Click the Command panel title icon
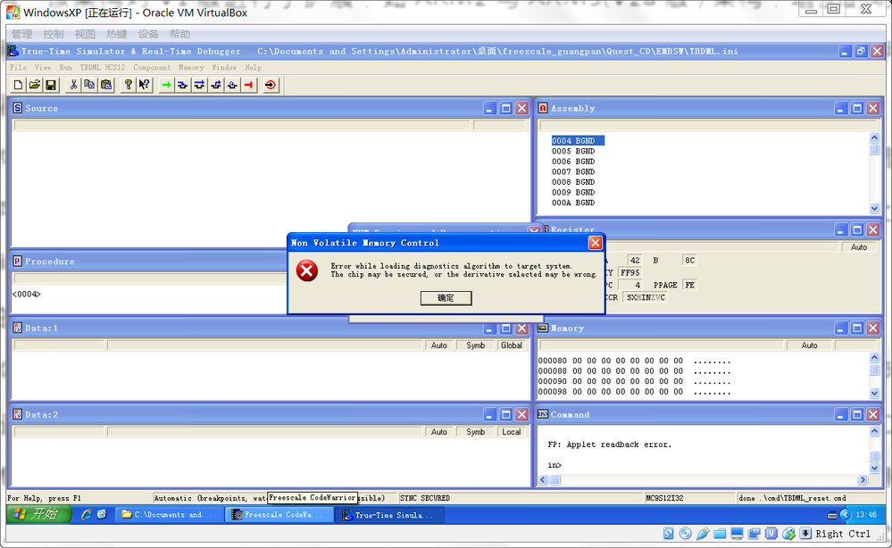 pos(543,414)
